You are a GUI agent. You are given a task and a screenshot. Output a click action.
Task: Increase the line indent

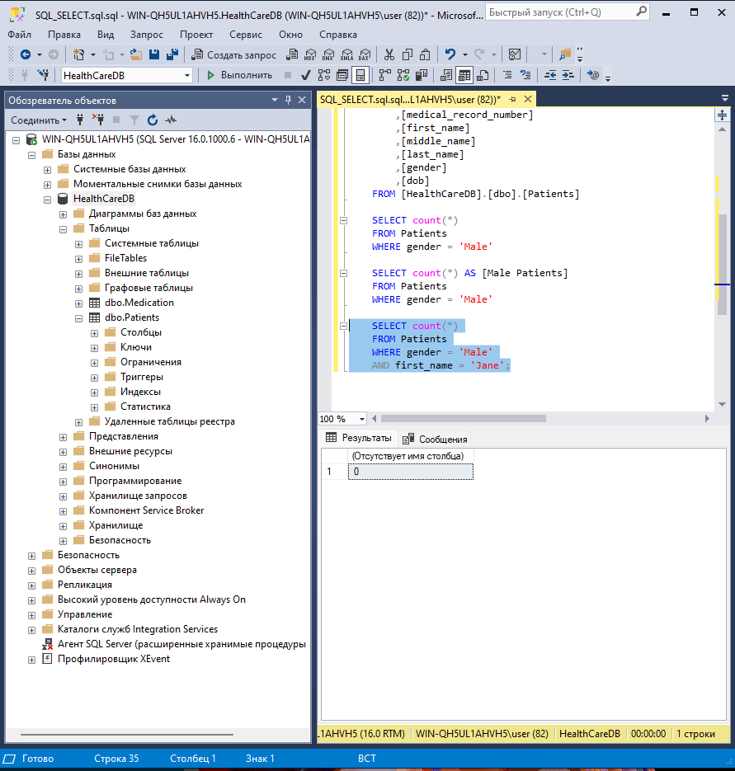coord(568,75)
